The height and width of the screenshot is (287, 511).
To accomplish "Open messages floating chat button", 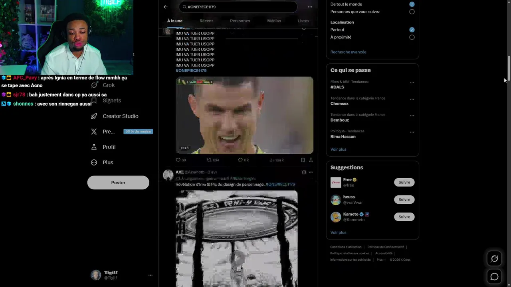I will (494, 277).
